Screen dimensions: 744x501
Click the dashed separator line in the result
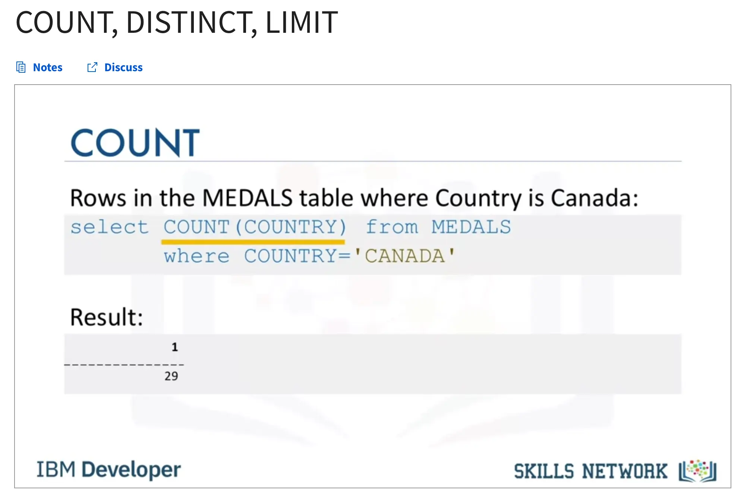tap(124, 364)
